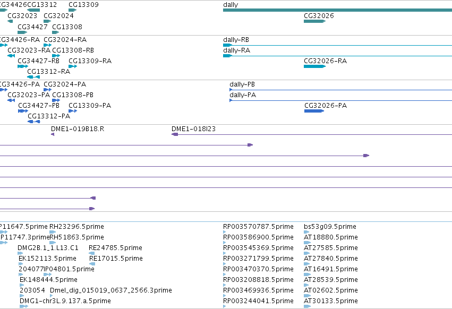Viewport: 452px width, 309px height.
Task: Click the CG32026-PA protein glyph
Action: [x=314, y=111]
